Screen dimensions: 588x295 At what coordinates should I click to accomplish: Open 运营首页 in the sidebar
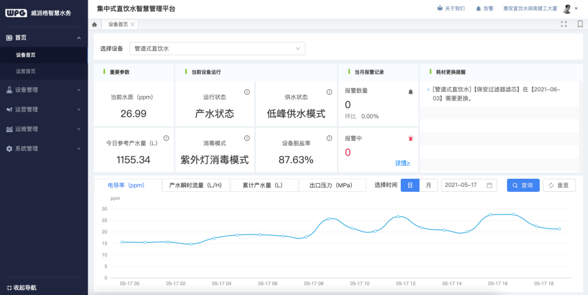point(26,71)
